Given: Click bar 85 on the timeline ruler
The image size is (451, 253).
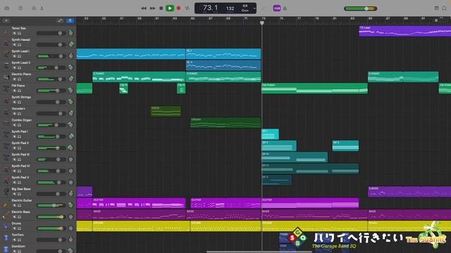Looking at the screenshot, I should coord(370,19).
